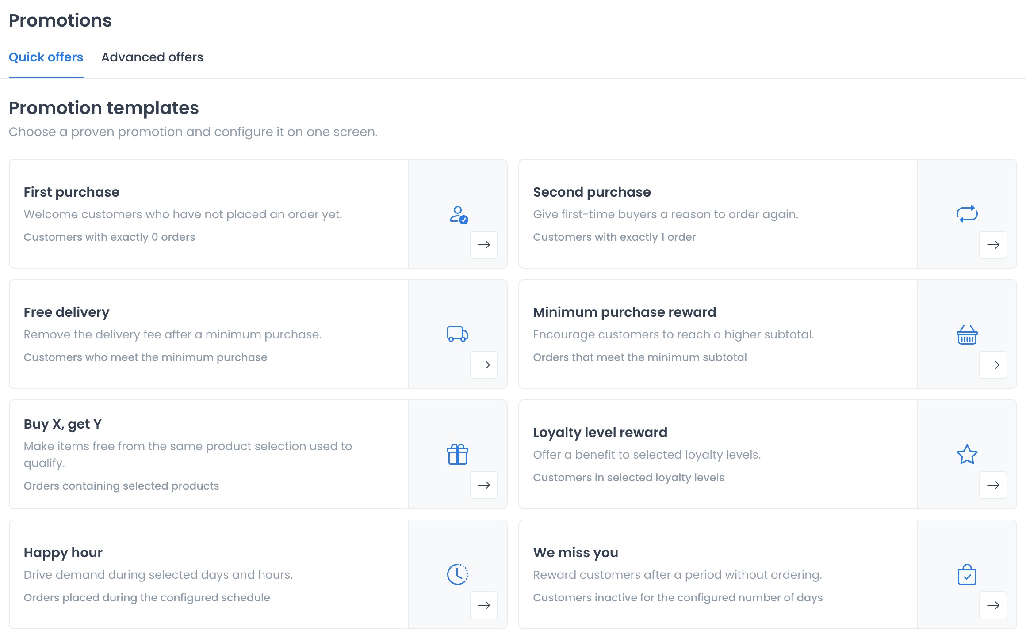Click 'Customers who meet the minimum purchase' text
Viewport: 1026px width, 638px height.
pos(145,357)
